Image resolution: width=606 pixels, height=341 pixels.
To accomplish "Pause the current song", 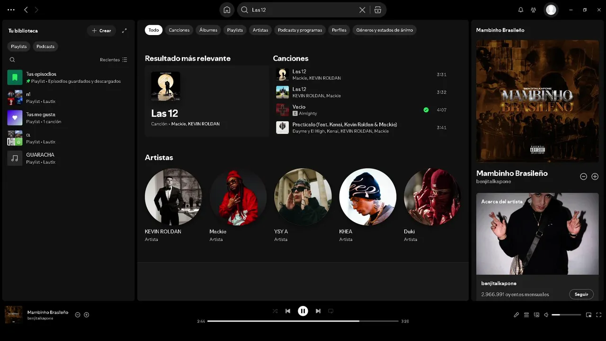I will coord(303,311).
